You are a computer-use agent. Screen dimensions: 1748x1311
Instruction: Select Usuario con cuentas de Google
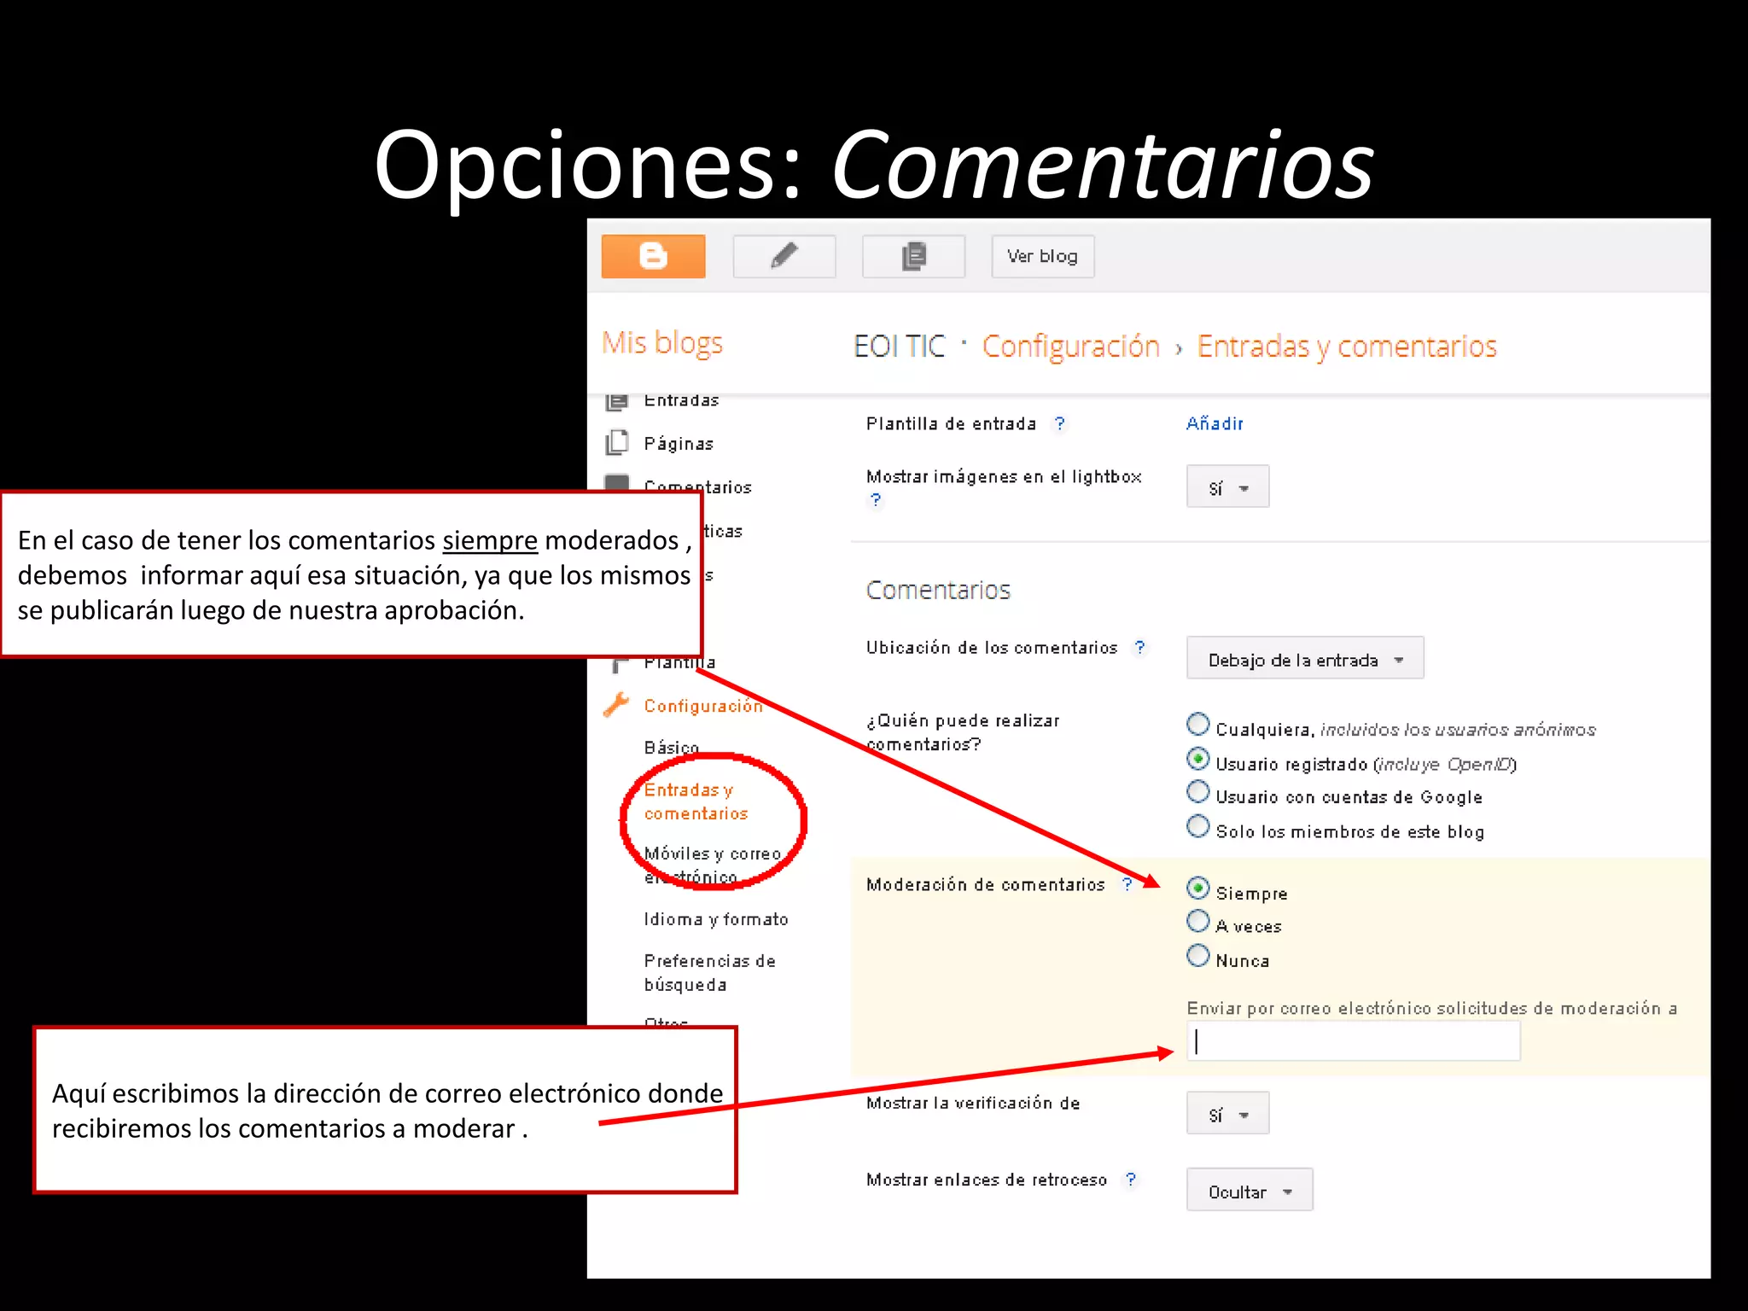tap(1198, 792)
